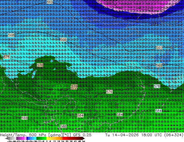Select the '[gdmp]' unit label
Screen dimensions: 184x142
55,135
